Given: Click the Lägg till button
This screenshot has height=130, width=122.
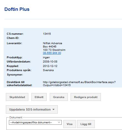Looking at the screenshot, I should tap(86, 124).
